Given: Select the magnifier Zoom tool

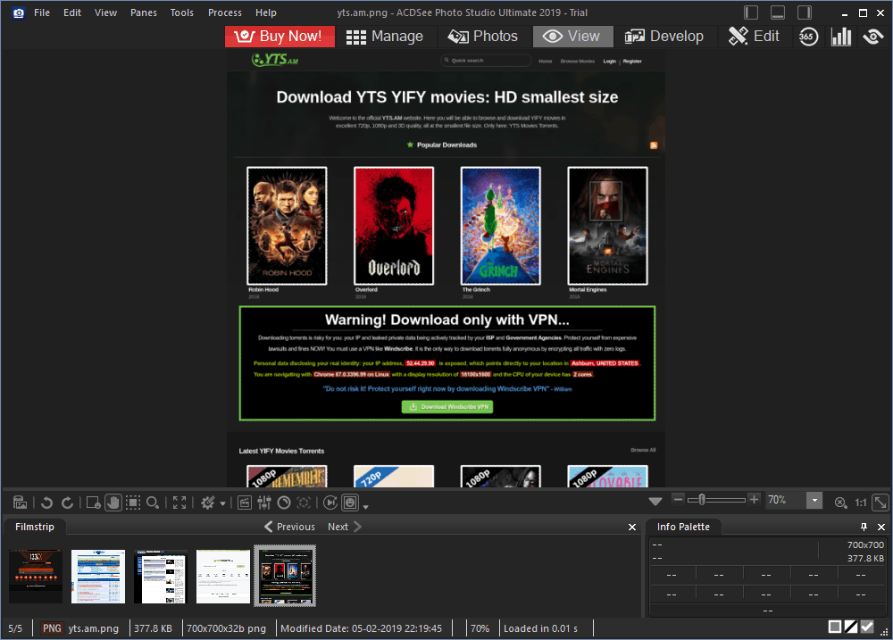Looking at the screenshot, I should 153,503.
